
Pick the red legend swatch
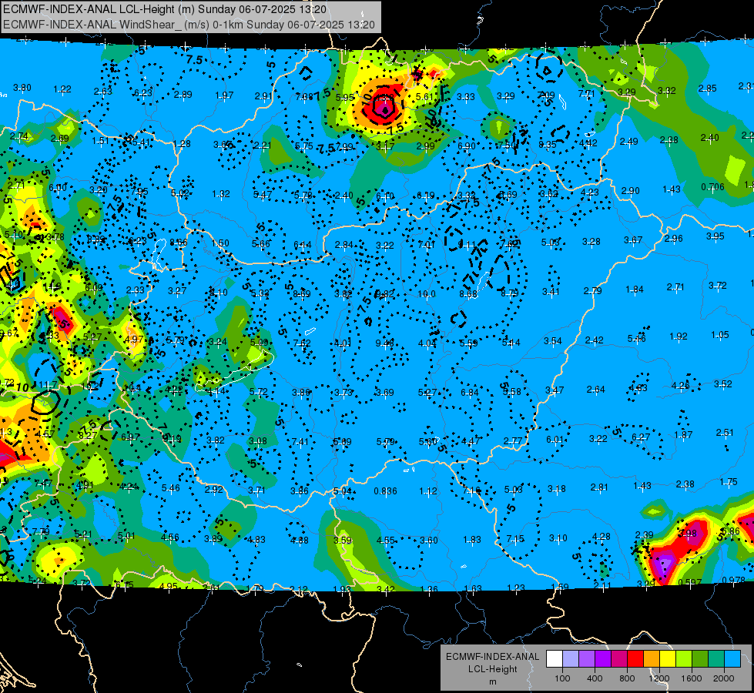click(x=635, y=659)
